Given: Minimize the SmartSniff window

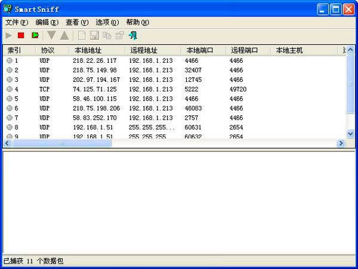Looking at the screenshot, I should point(323,10).
